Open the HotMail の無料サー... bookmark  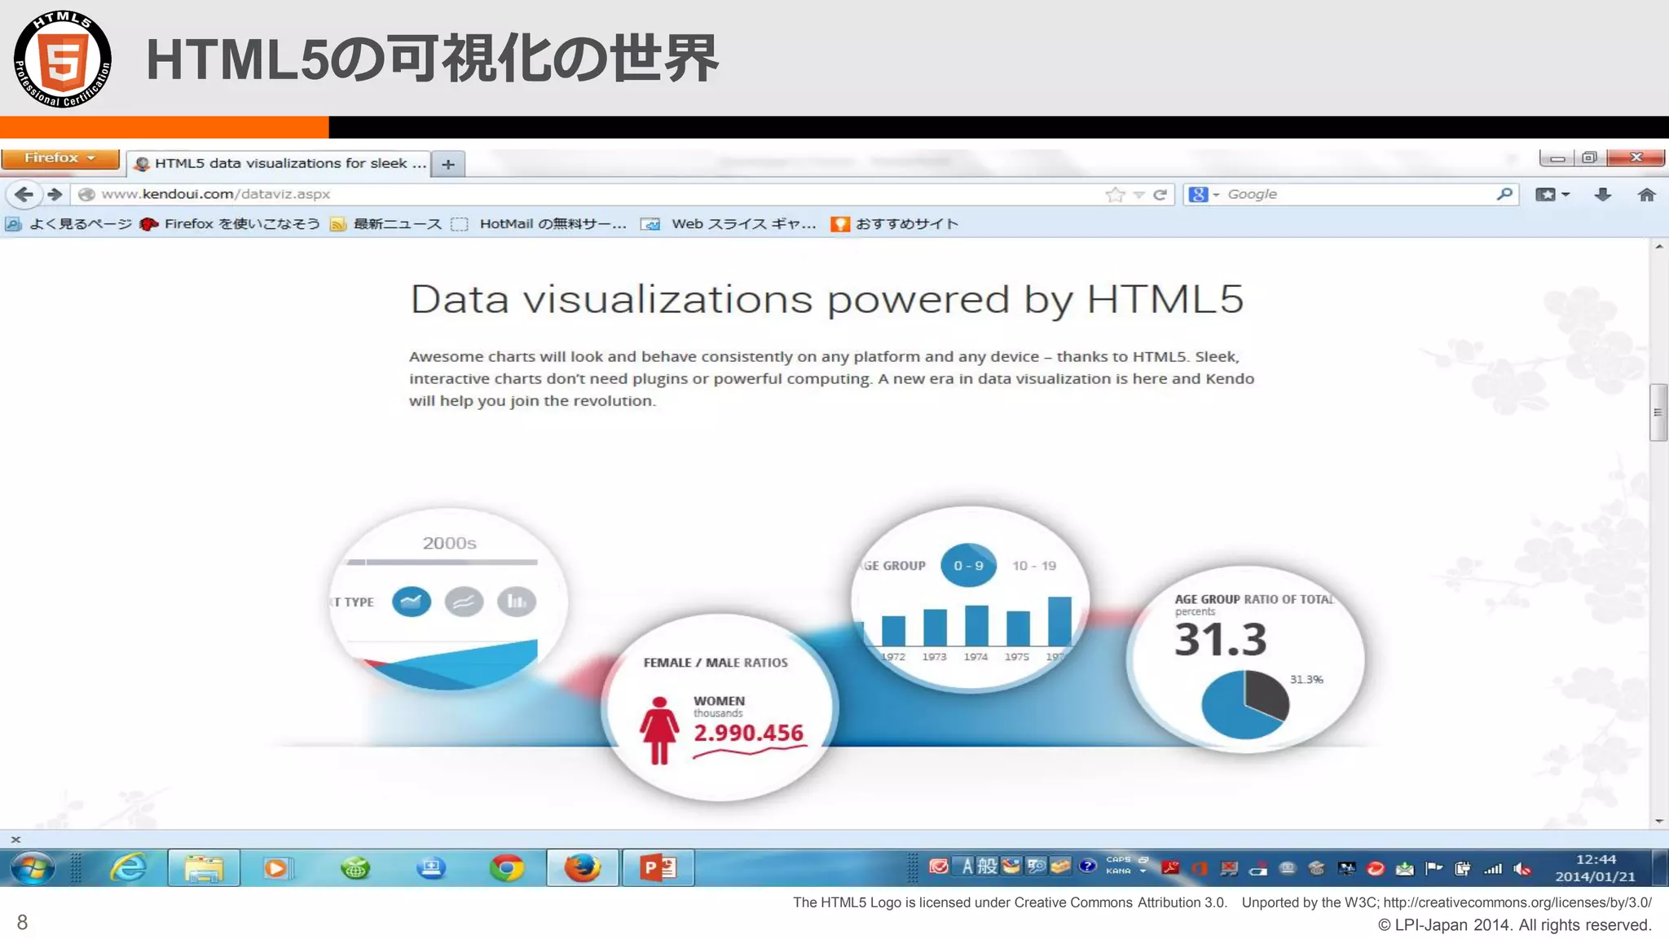539,224
